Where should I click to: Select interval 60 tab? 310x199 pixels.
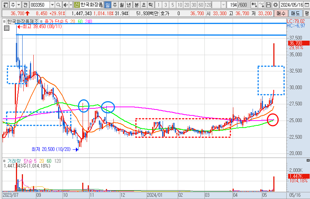(x=201, y=5)
